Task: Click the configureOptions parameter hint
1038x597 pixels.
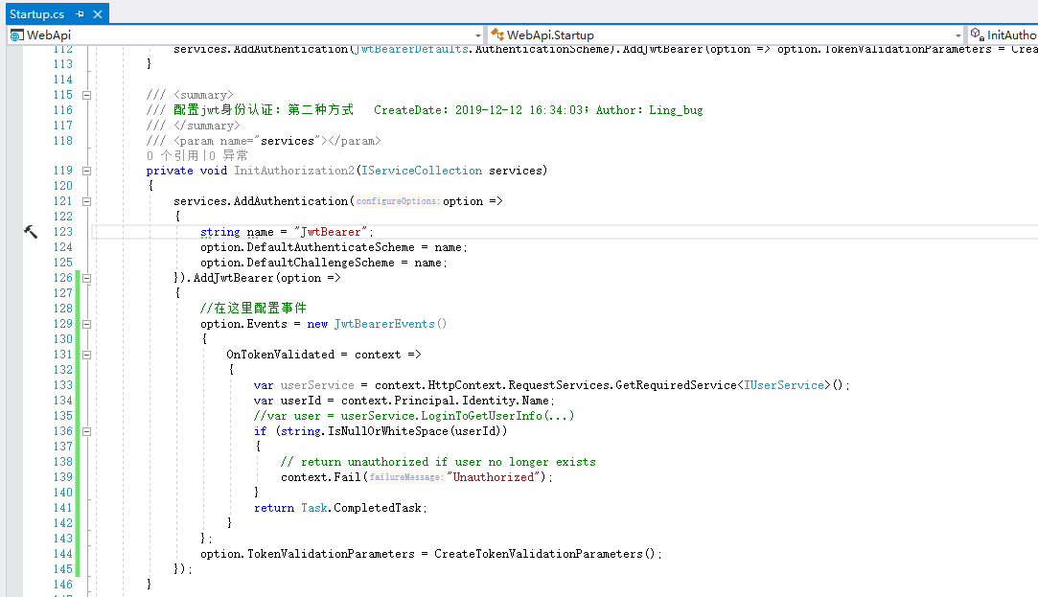Action: [x=398, y=201]
